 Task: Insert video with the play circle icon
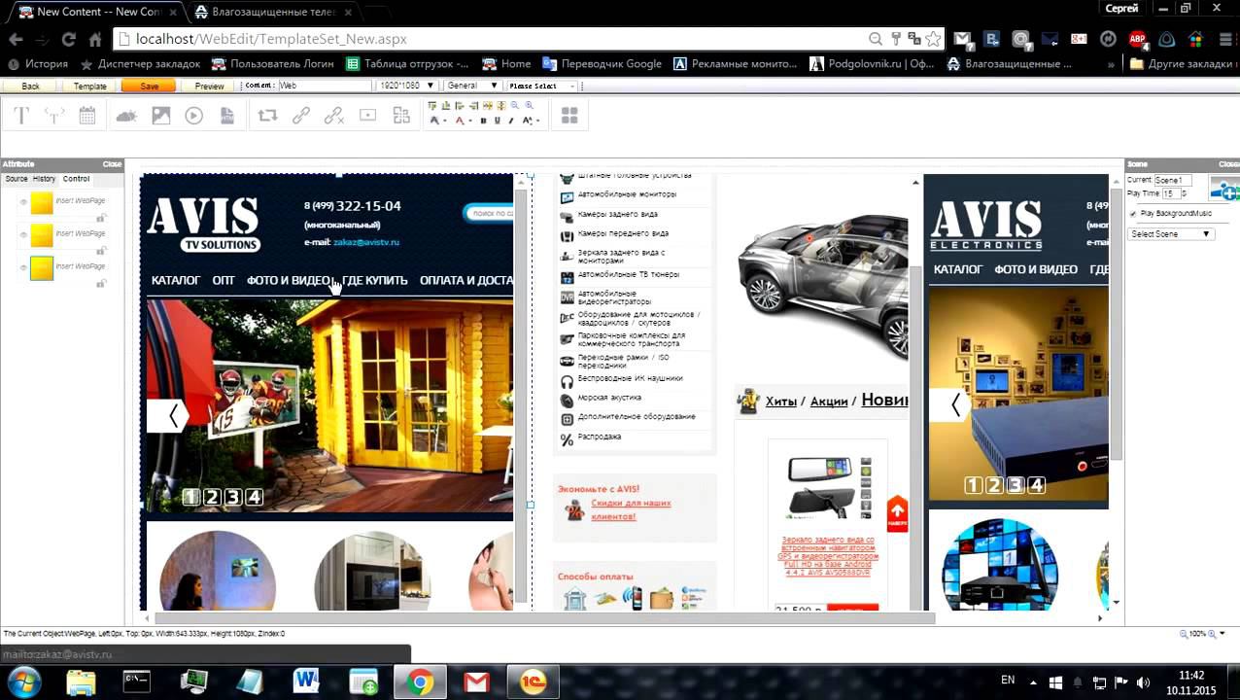pos(193,116)
